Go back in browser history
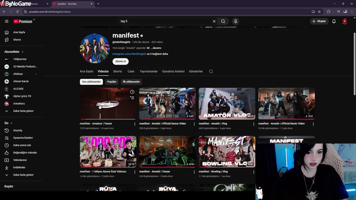The image size is (356, 200). point(4,12)
